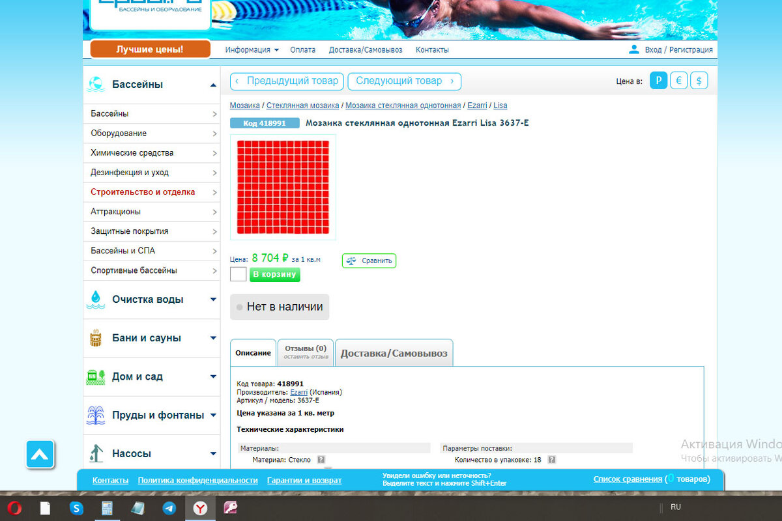Open the Мозаика breadcrumb link
This screenshot has height=521, width=782.
tap(244, 106)
